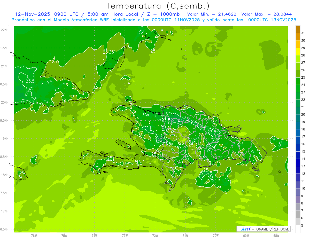Click the legend value "10"
310x239 pixels.
tap(303, 188)
